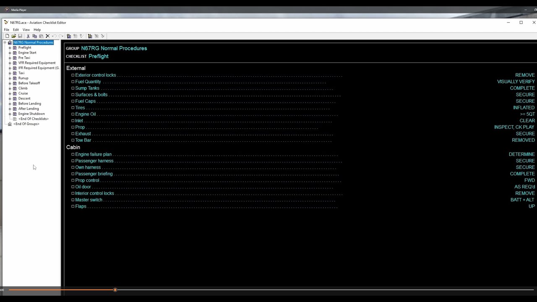The width and height of the screenshot is (537, 302).
Task: Click the Copy toolbar icon
Action: [x=34, y=36]
